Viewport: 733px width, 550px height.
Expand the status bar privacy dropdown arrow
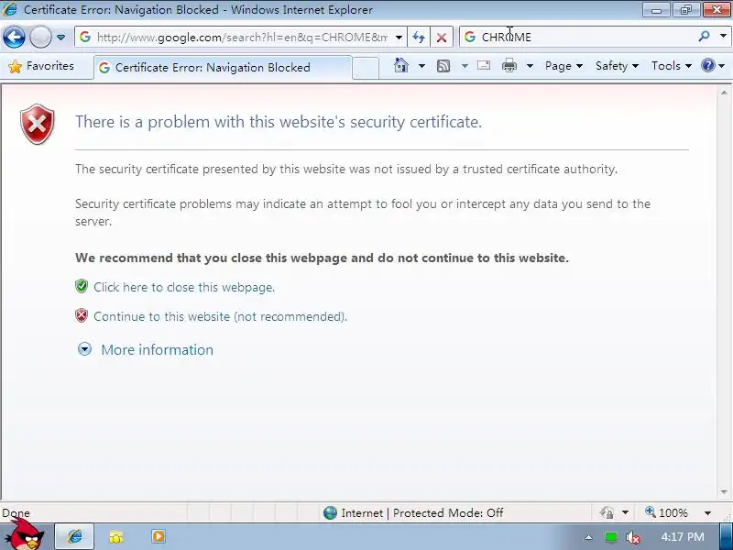coord(626,513)
